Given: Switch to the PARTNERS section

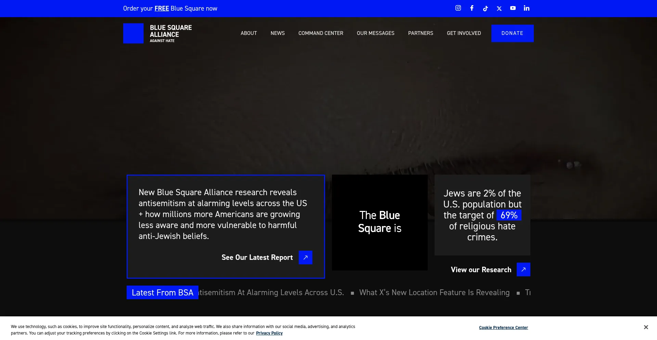Looking at the screenshot, I should point(421,33).
